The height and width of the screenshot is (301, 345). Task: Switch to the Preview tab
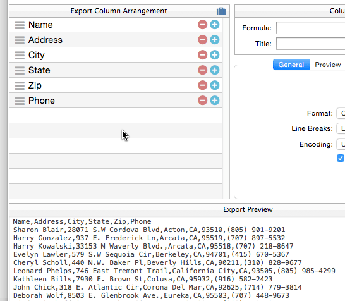point(327,64)
